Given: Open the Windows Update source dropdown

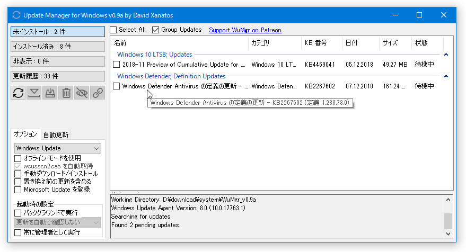Looking at the screenshot, I should [x=58, y=148].
